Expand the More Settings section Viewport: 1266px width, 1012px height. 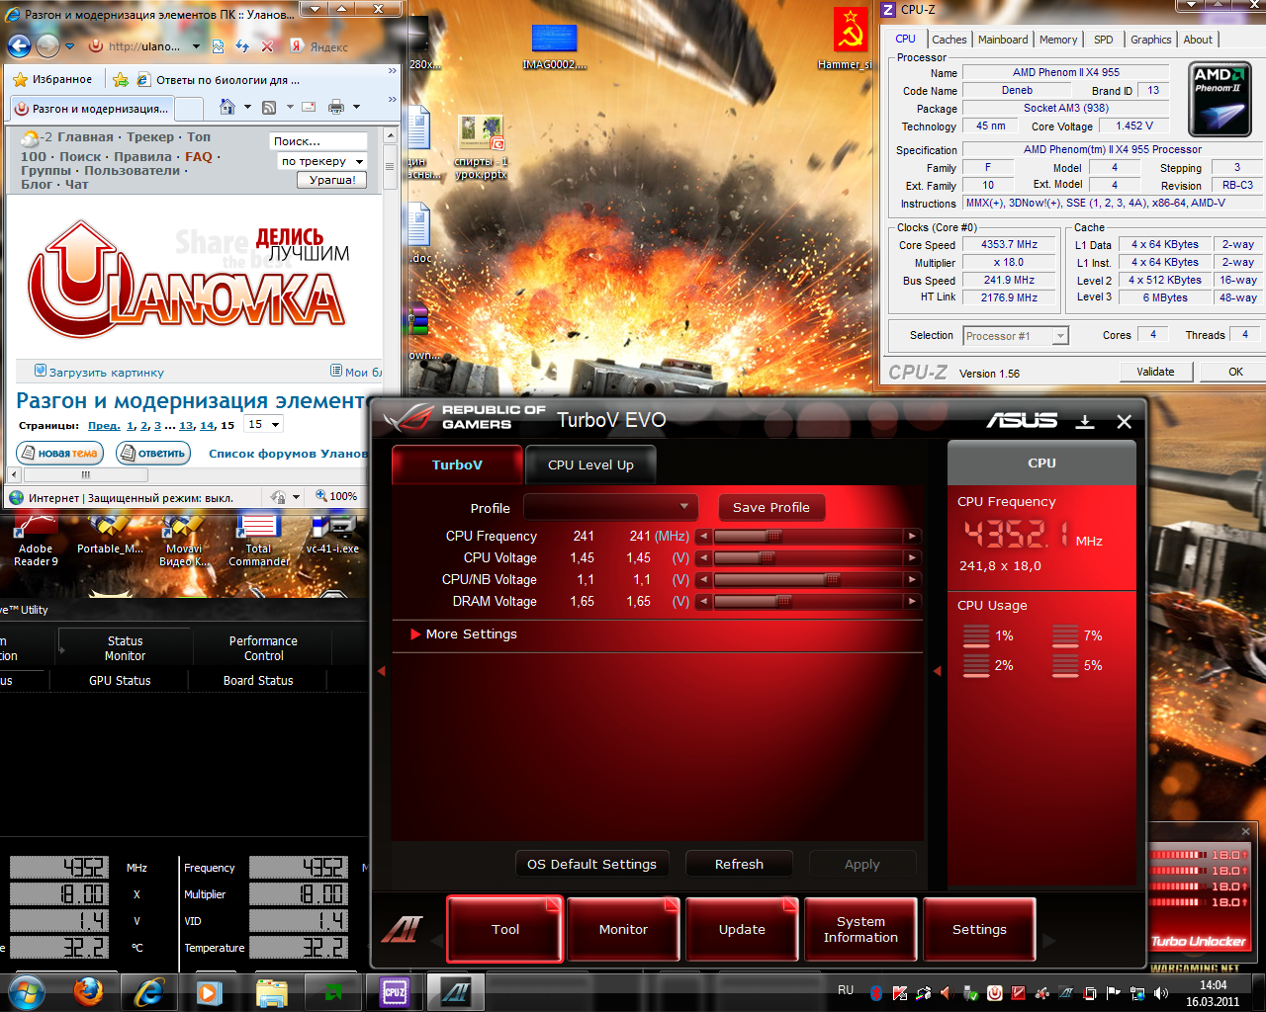[463, 634]
